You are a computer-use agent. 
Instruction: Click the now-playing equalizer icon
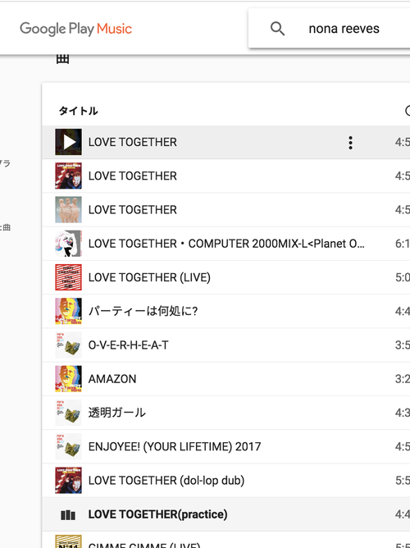(68, 515)
